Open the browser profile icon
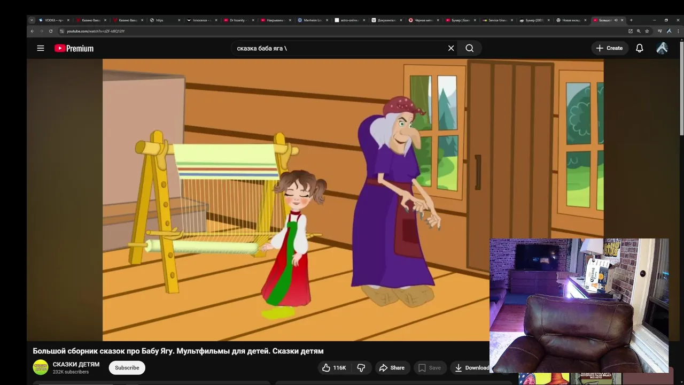The width and height of the screenshot is (684, 385). point(669,31)
